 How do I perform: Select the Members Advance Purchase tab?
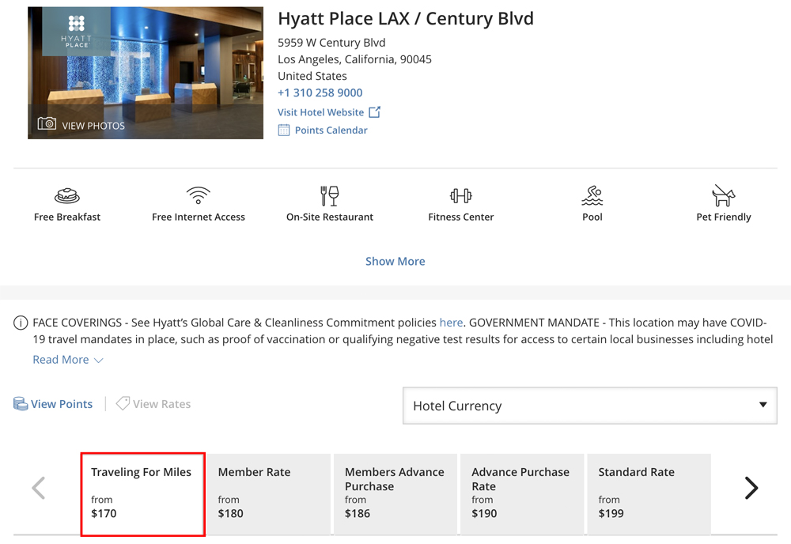395,494
